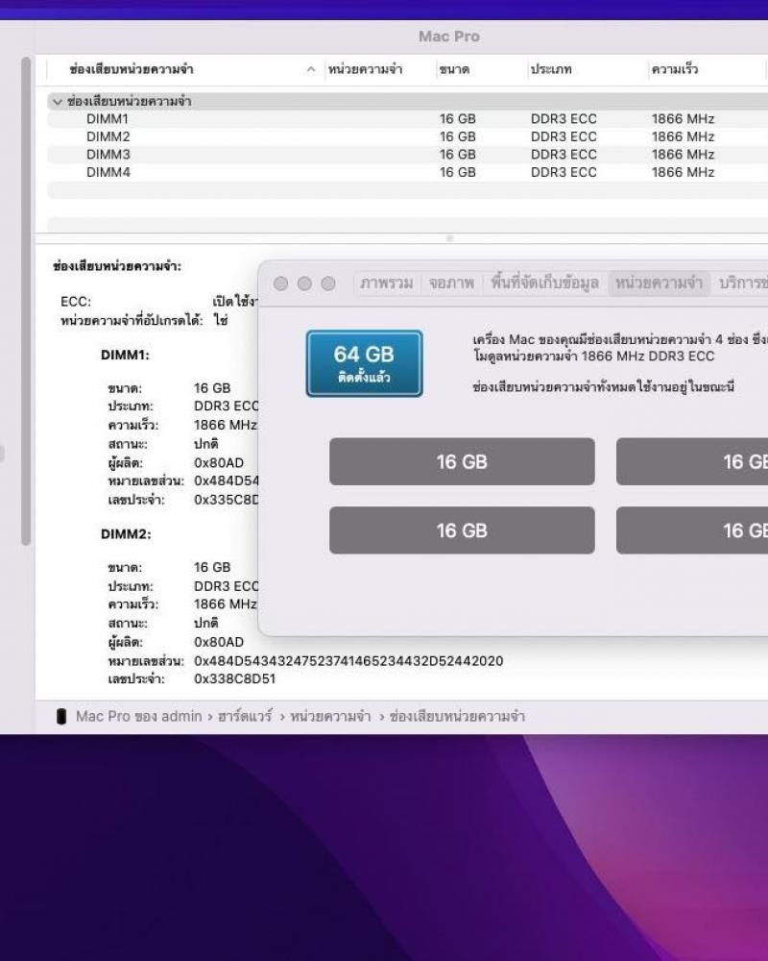Select the DIMM3 row in the table
Screen dimensions: 768x961
click(x=407, y=155)
